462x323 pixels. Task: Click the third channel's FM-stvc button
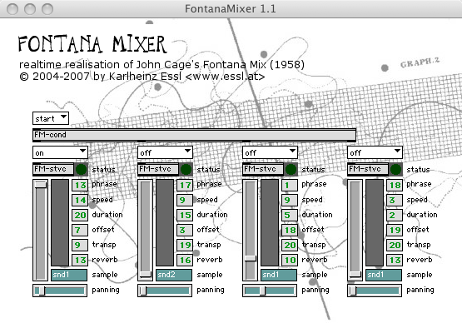263,169
